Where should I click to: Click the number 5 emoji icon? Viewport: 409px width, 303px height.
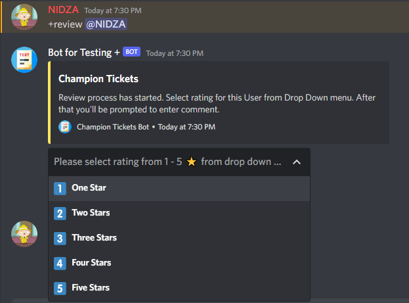[60, 289]
